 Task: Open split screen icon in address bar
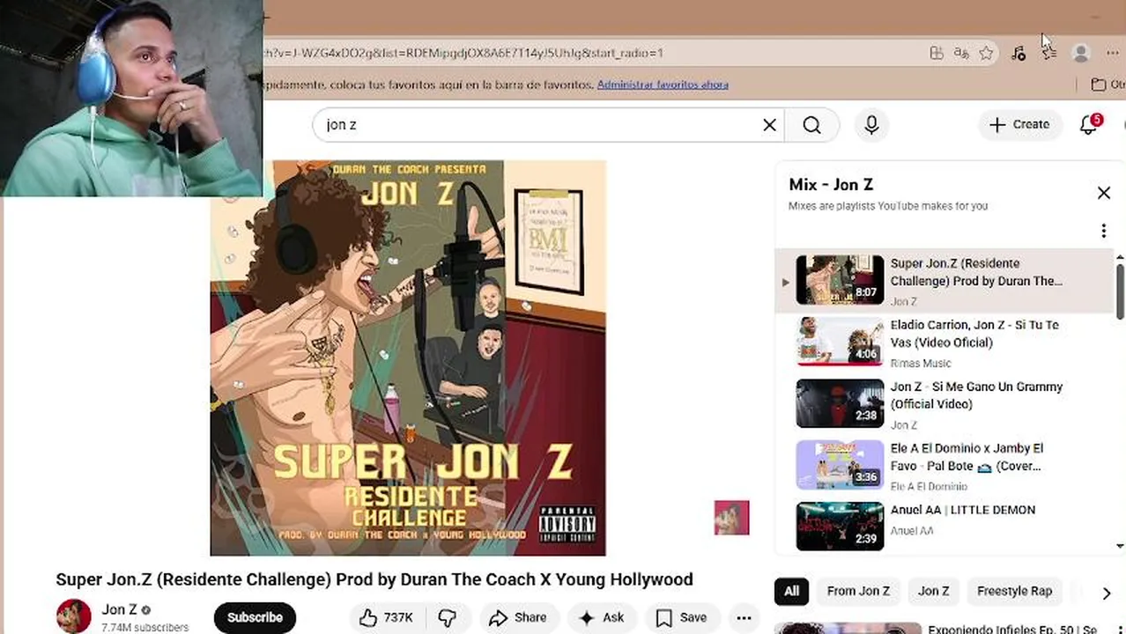click(x=937, y=54)
